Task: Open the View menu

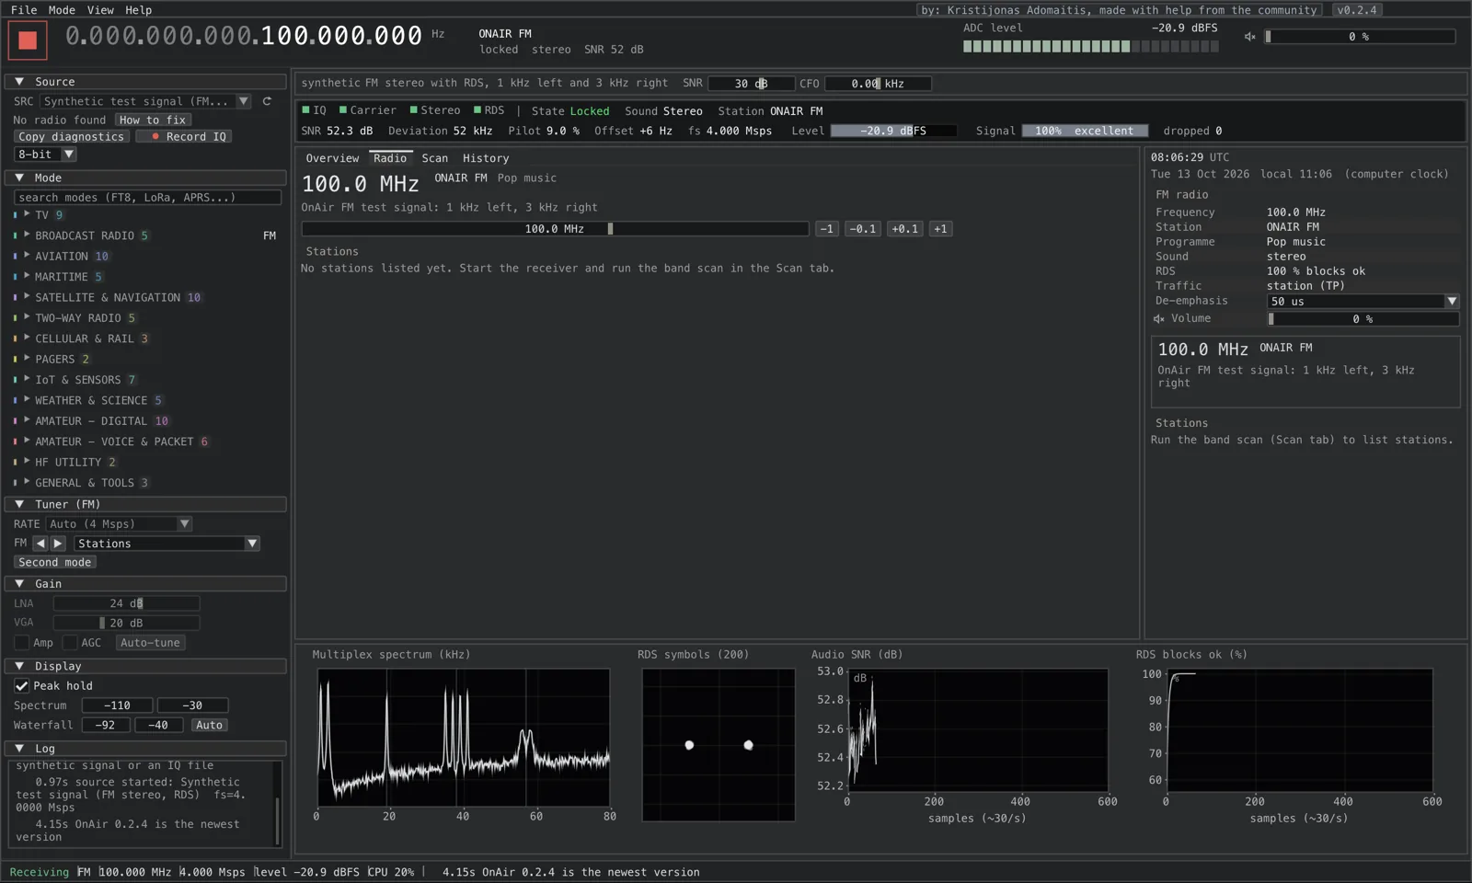Action: tap(100, 9)
